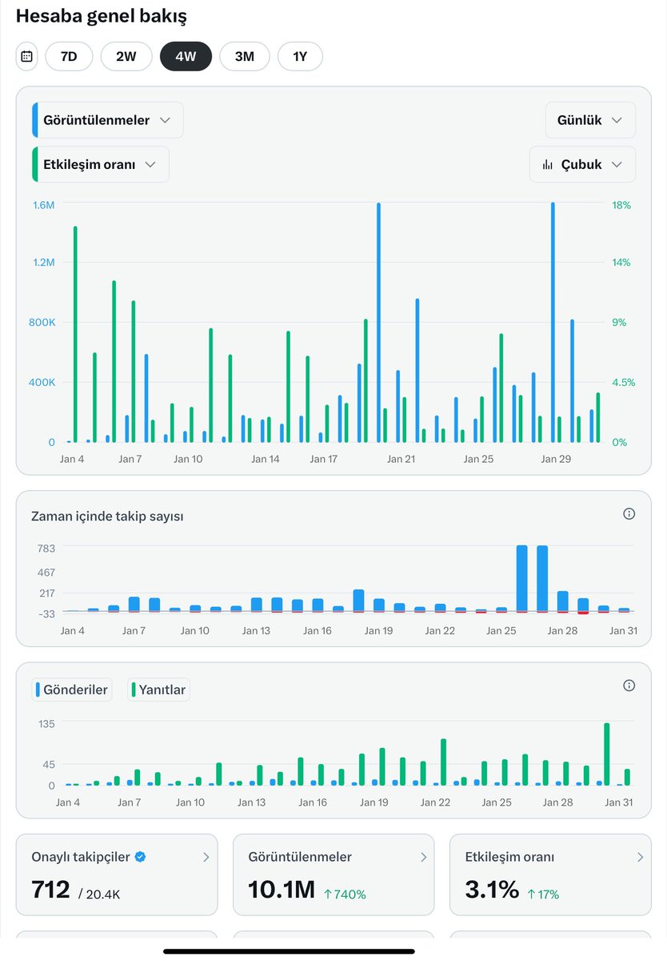
Task: Toggle the Gönderiler series legend
Action: (x=72, y=690)
